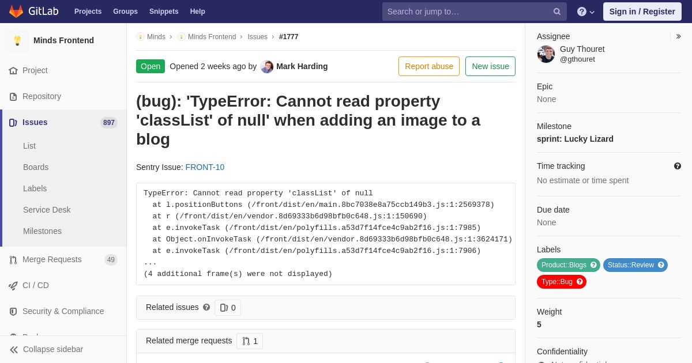
Task: Open Security & Compliance shield item
Action: pos(63,311)
